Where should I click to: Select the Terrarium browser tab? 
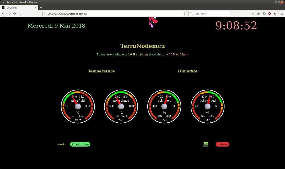pos(17,7)
